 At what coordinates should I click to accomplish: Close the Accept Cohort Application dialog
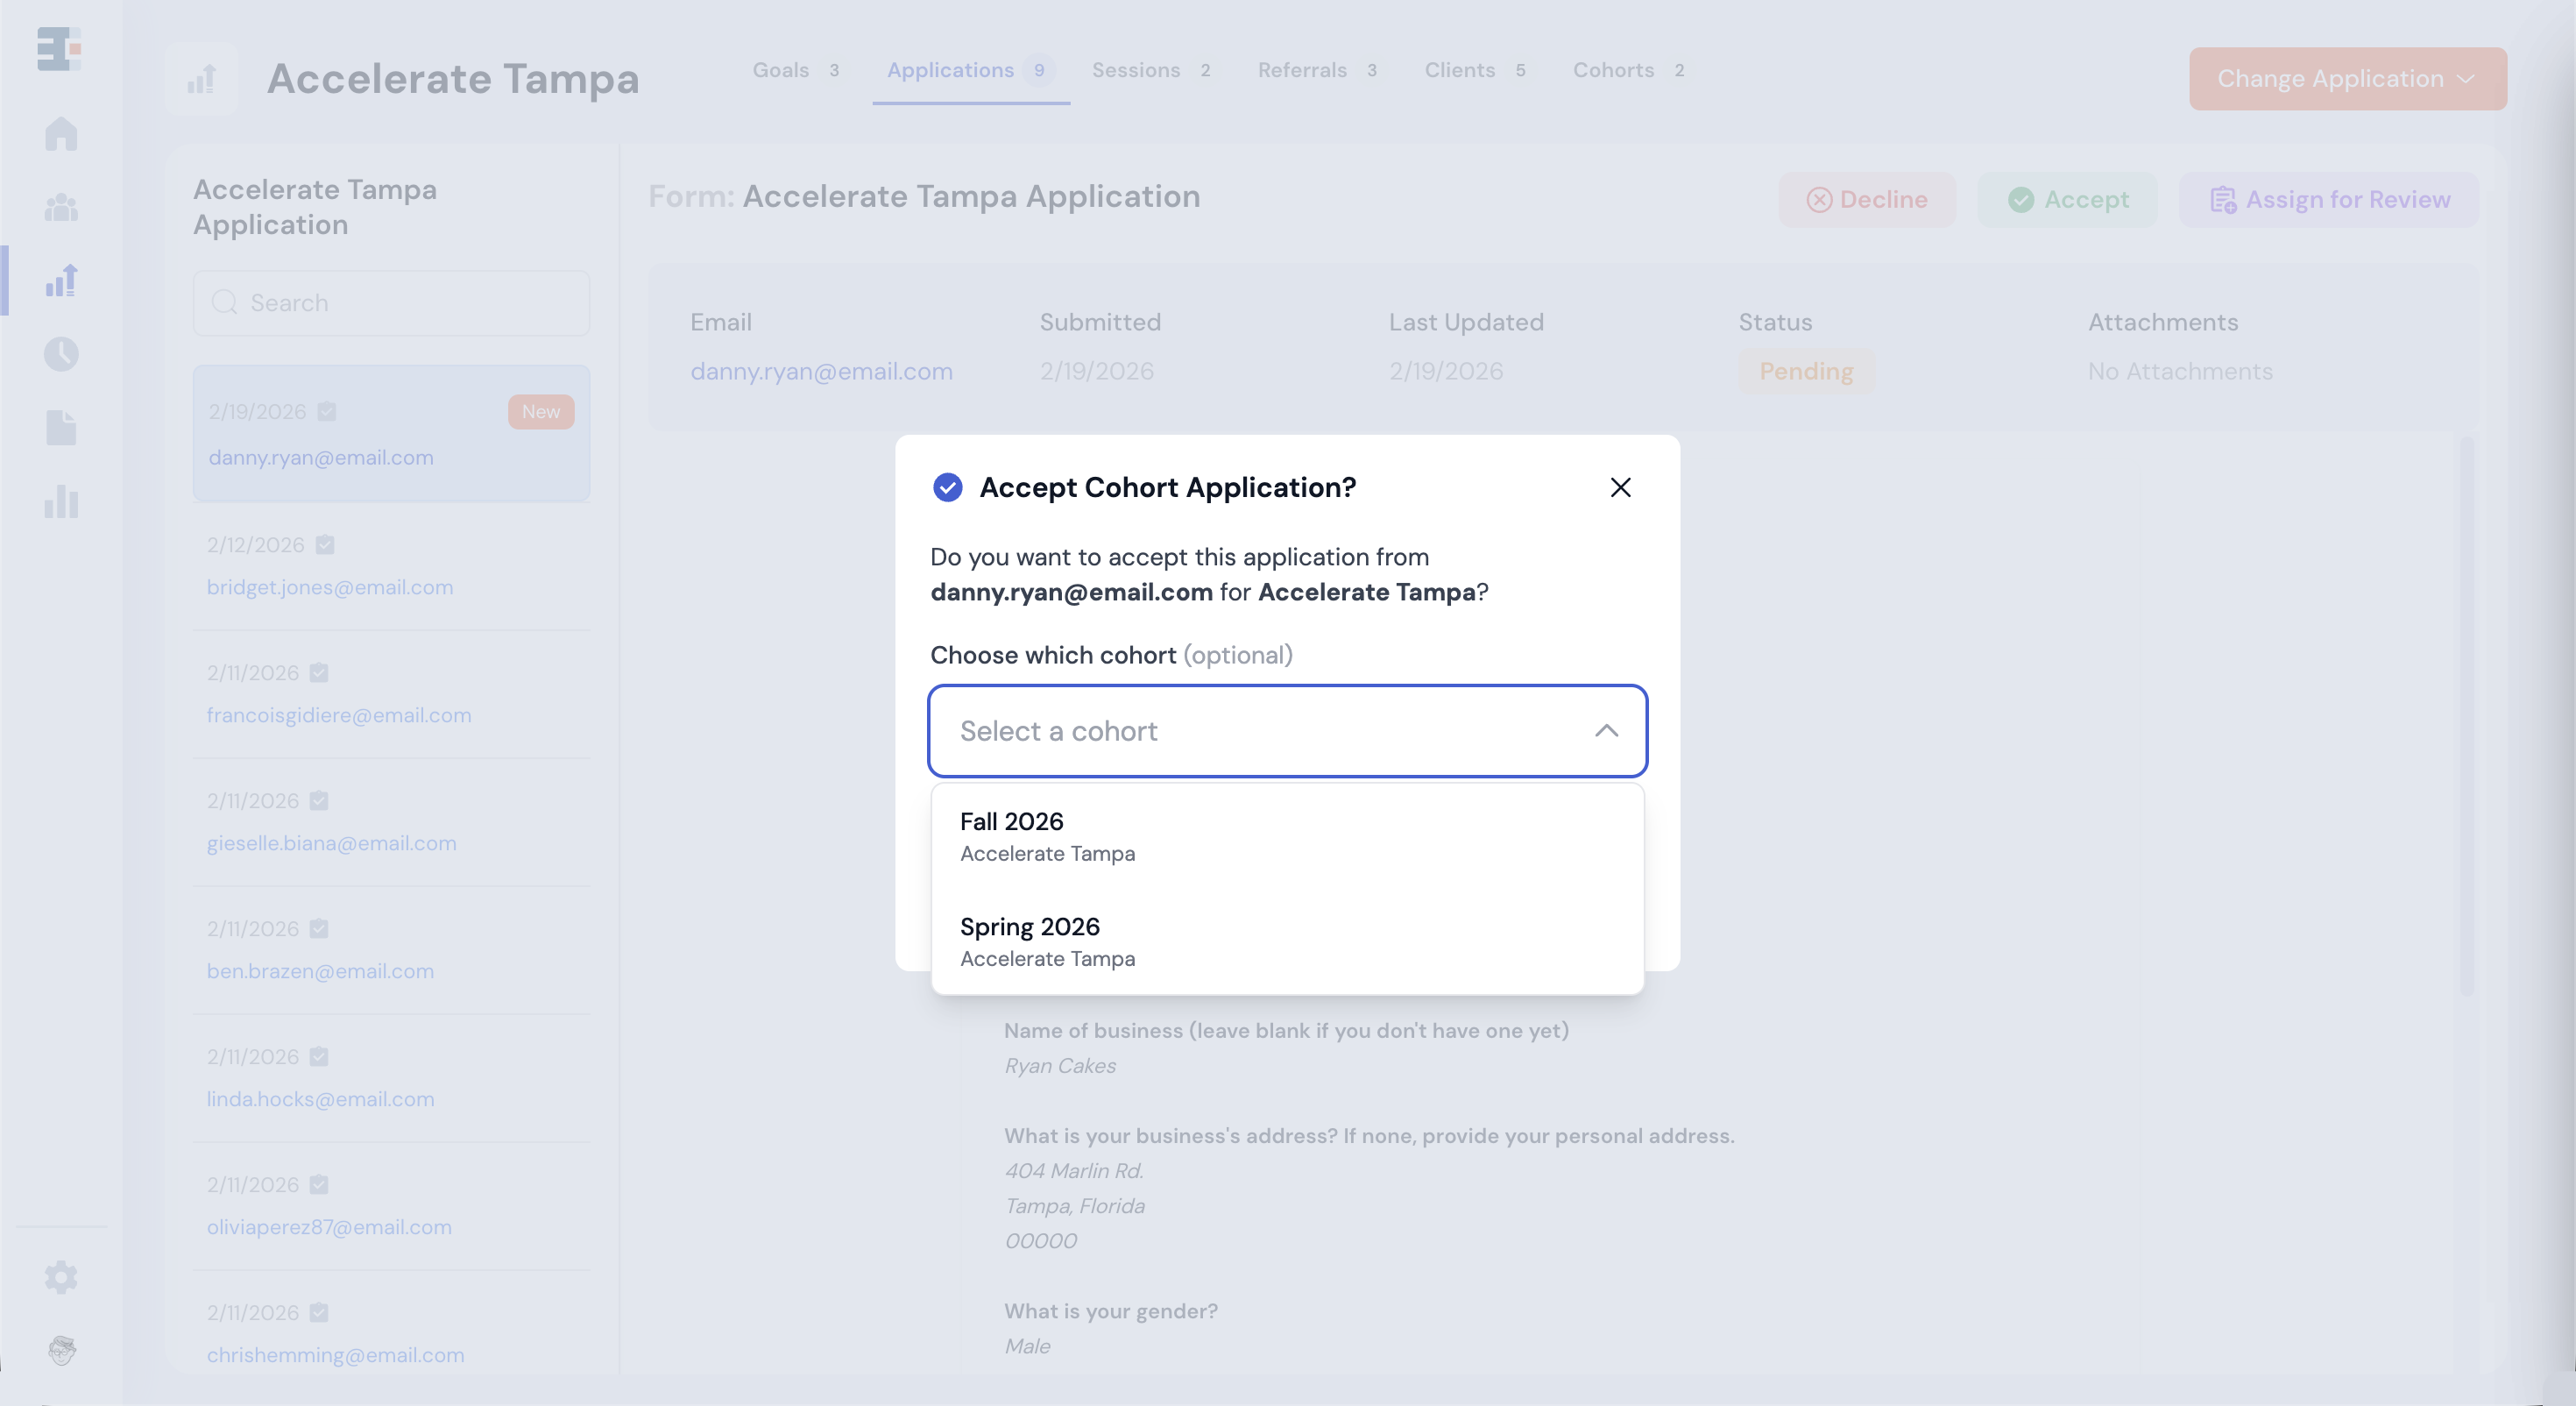[x=1620, y=487]
